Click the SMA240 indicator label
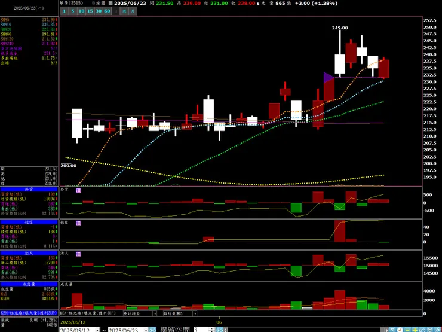Image resolution: width=442 pixels, height=332 pixels. pyautogui.click(x=7, y=44)
